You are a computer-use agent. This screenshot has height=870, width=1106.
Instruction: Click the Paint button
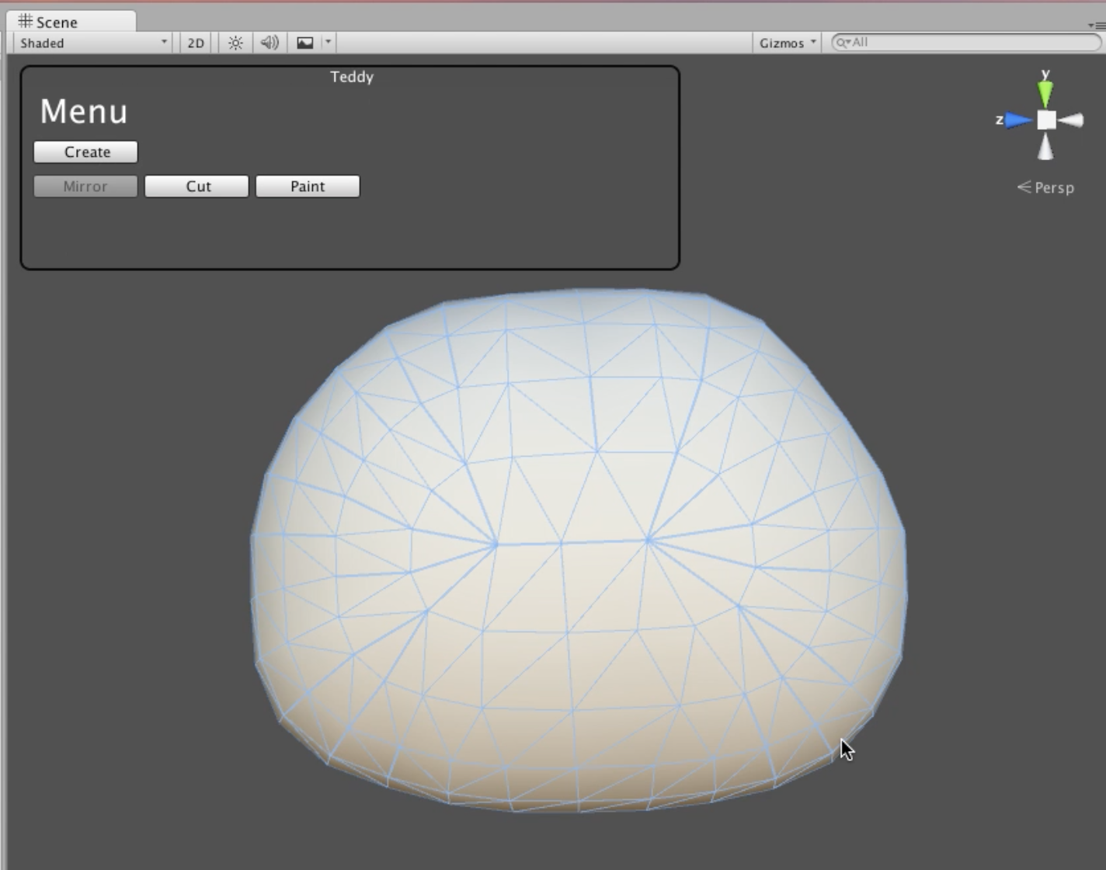308,186
